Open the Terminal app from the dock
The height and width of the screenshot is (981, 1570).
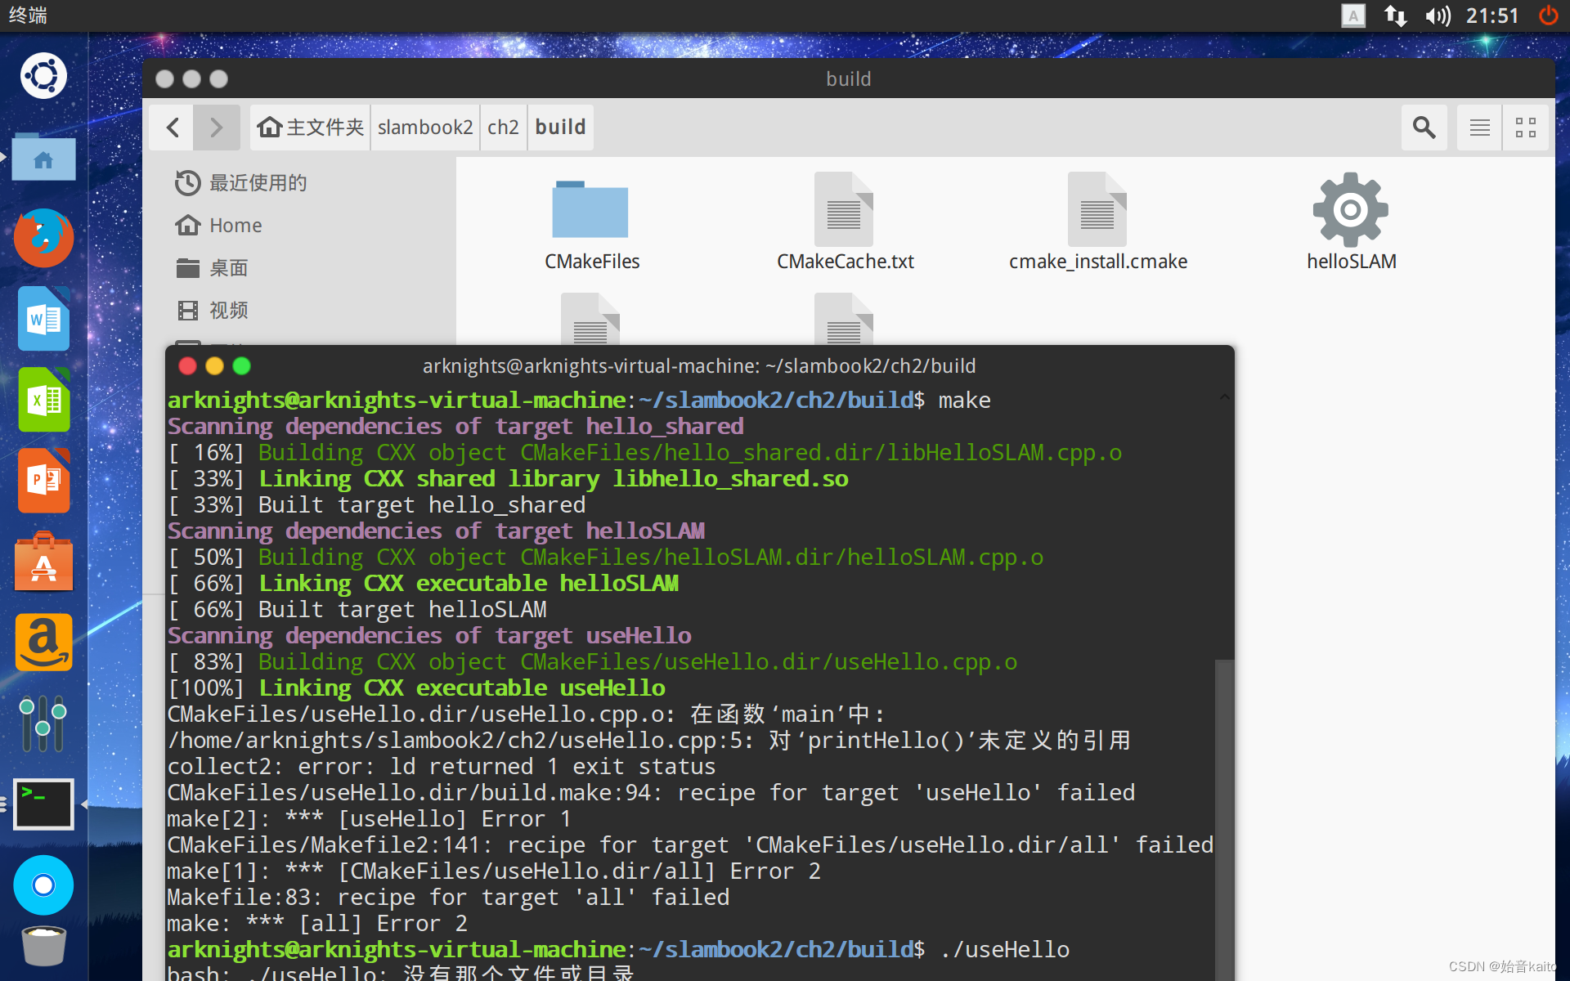click(43, 804)
